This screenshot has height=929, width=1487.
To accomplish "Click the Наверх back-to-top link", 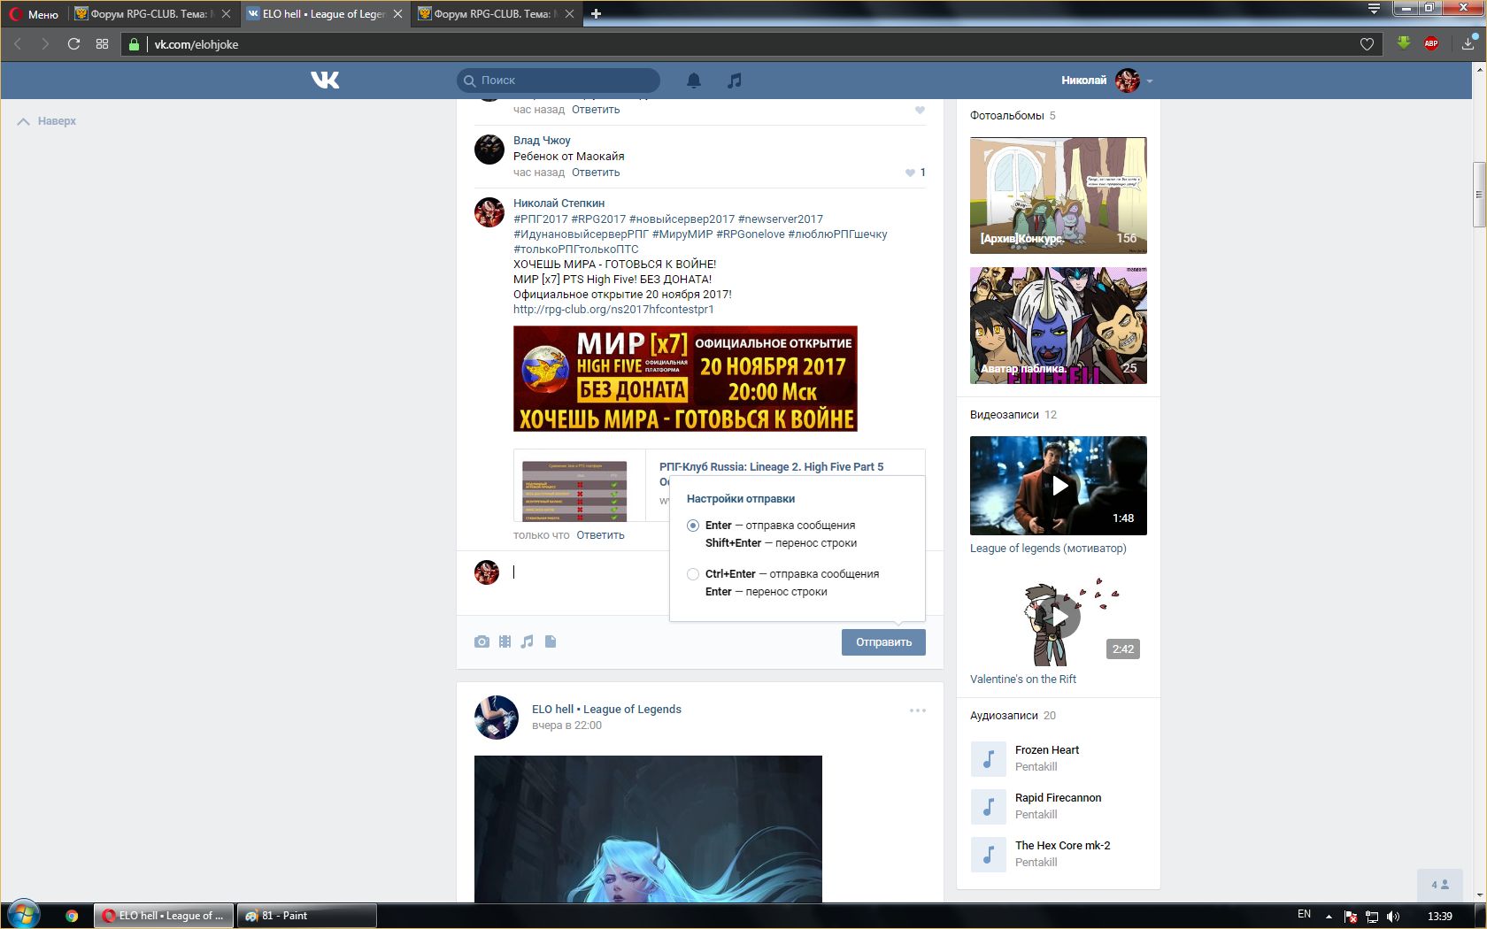I will click(48, 121).
